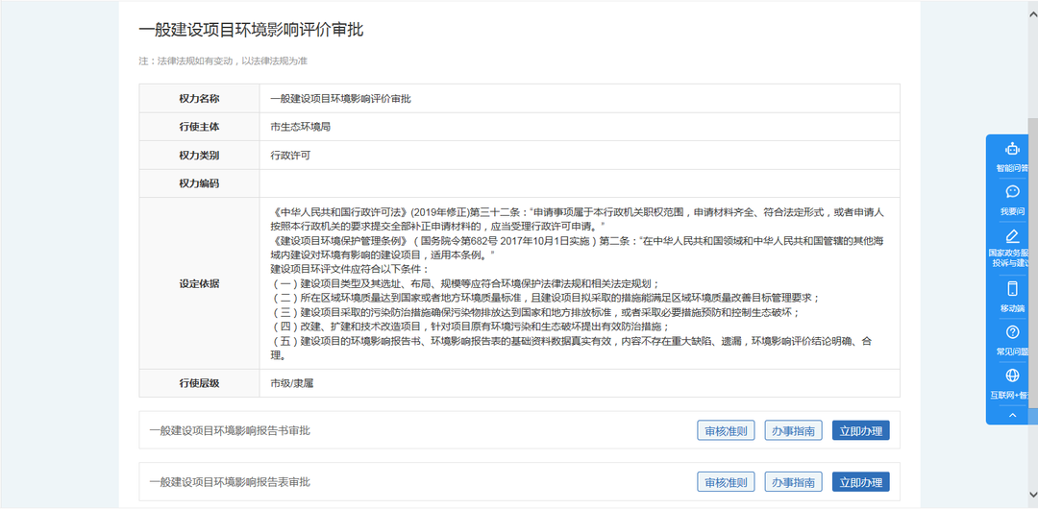View 办事指南 for 环境影响报告书审批
Viewport: 1038px width, 509px height.
[x=794, y=431]
